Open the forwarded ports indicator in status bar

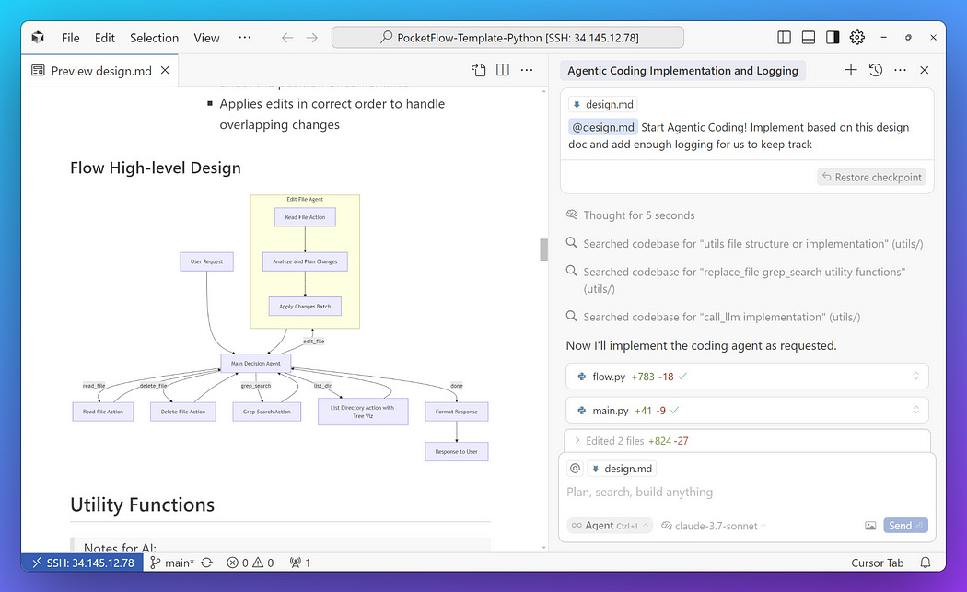pos(299,563)
